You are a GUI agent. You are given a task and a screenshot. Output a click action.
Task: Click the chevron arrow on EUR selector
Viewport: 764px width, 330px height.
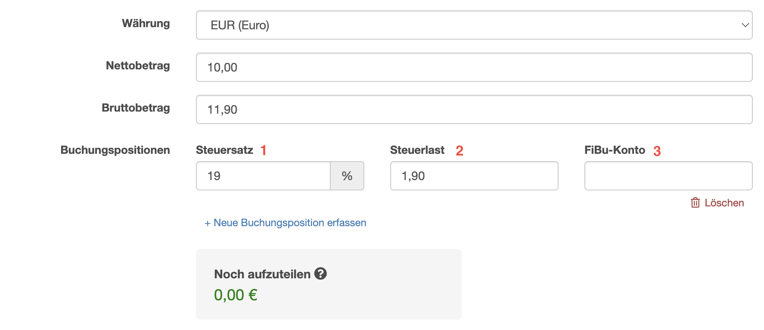pyautogui.click(x=745, y=25)
